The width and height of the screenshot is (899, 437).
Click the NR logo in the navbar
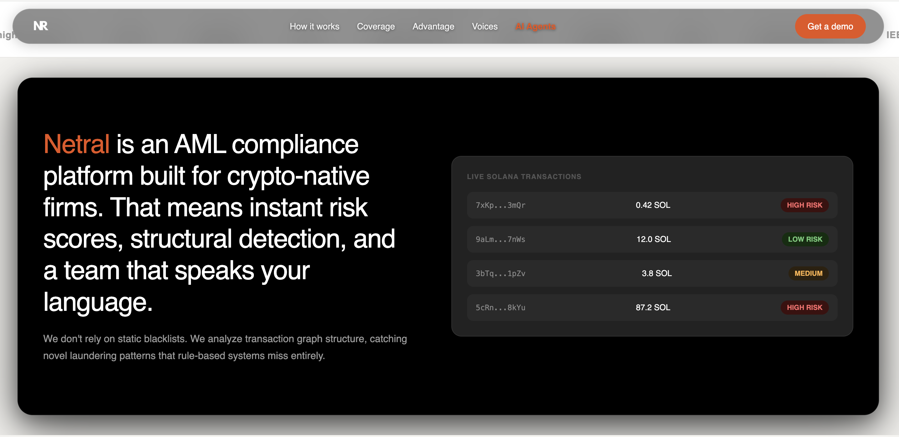pyautogui.click(x=41, y=26)
